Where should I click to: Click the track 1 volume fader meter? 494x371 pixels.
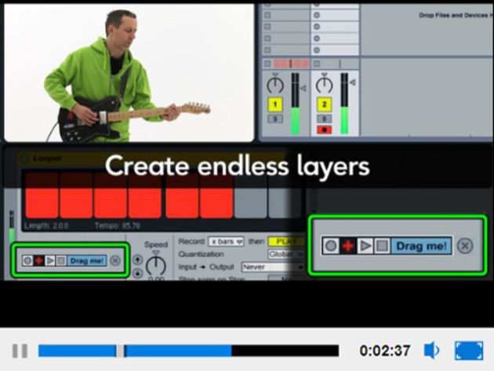295,104
